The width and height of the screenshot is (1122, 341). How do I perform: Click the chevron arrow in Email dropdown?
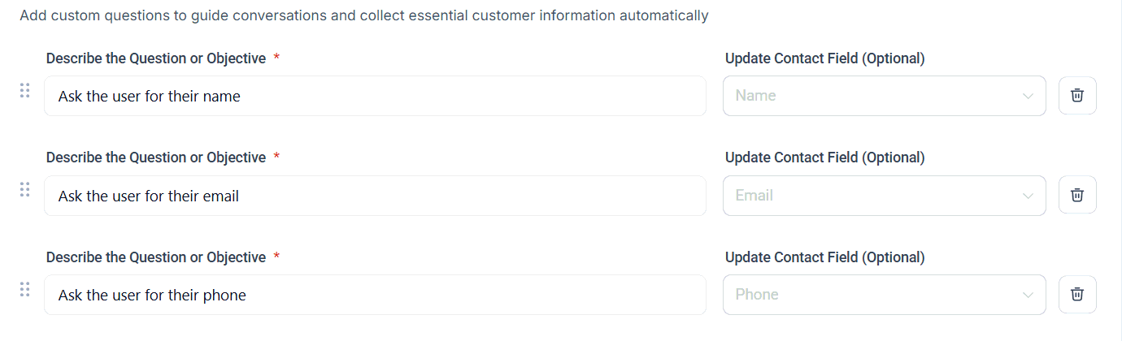pos(1028,196)
